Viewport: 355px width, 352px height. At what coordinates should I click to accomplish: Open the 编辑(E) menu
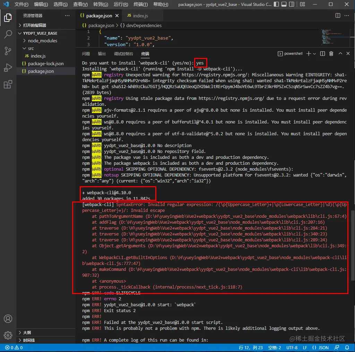tap(41, 4)
